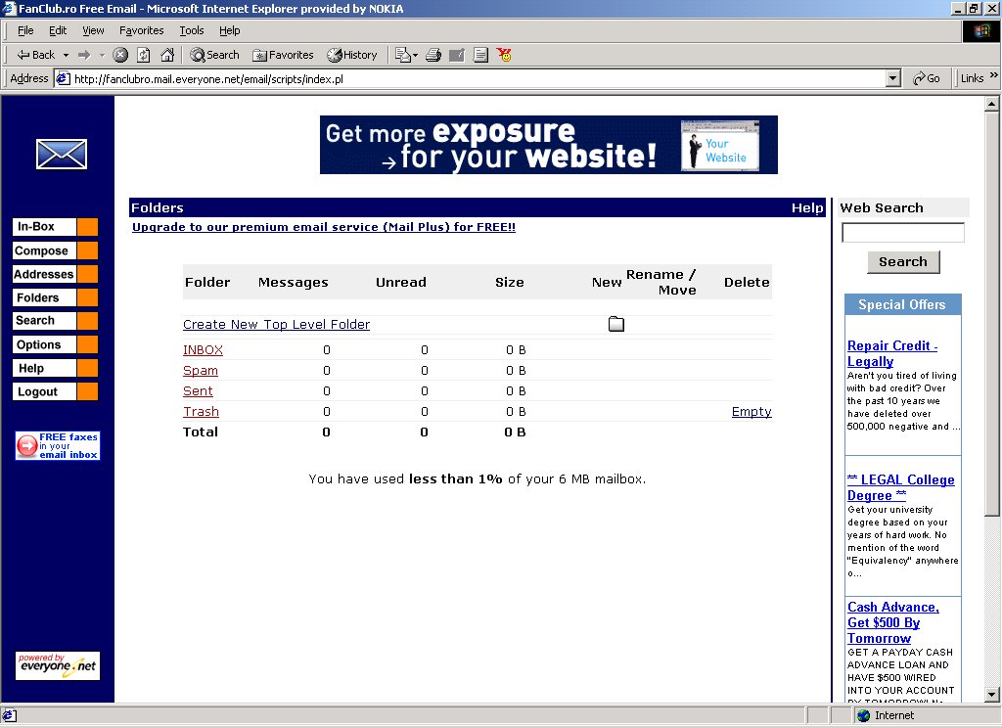The image size is (1002, 728).
Task: Click the FREE faxes banner
Action: 58,445
